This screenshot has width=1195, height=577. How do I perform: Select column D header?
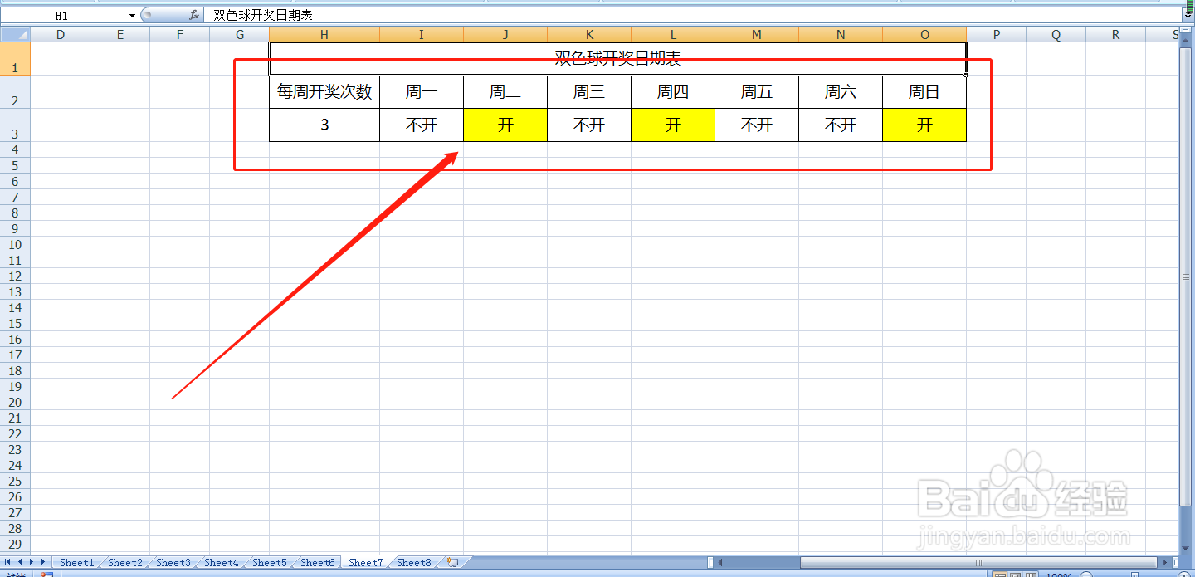point(60,34)
